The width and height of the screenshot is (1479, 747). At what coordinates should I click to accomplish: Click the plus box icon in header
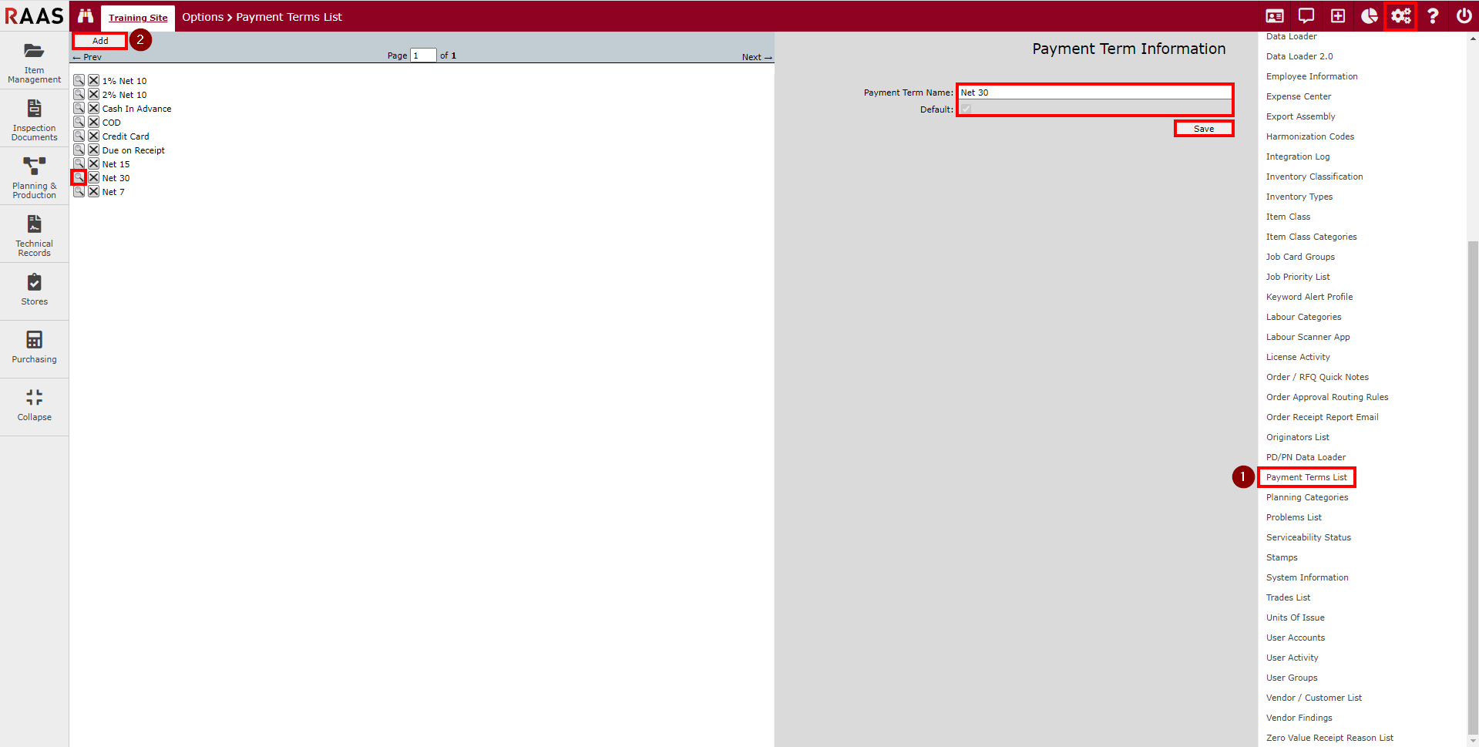pyautogui.click(x=1338, y=16)
